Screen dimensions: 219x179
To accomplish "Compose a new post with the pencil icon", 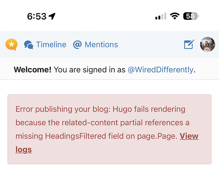I will coord(189,44).
